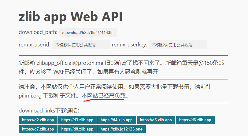Open the https://d4.zlib.app download link
The width and height of the screenshot is (248, 136).
pos(117,120)
